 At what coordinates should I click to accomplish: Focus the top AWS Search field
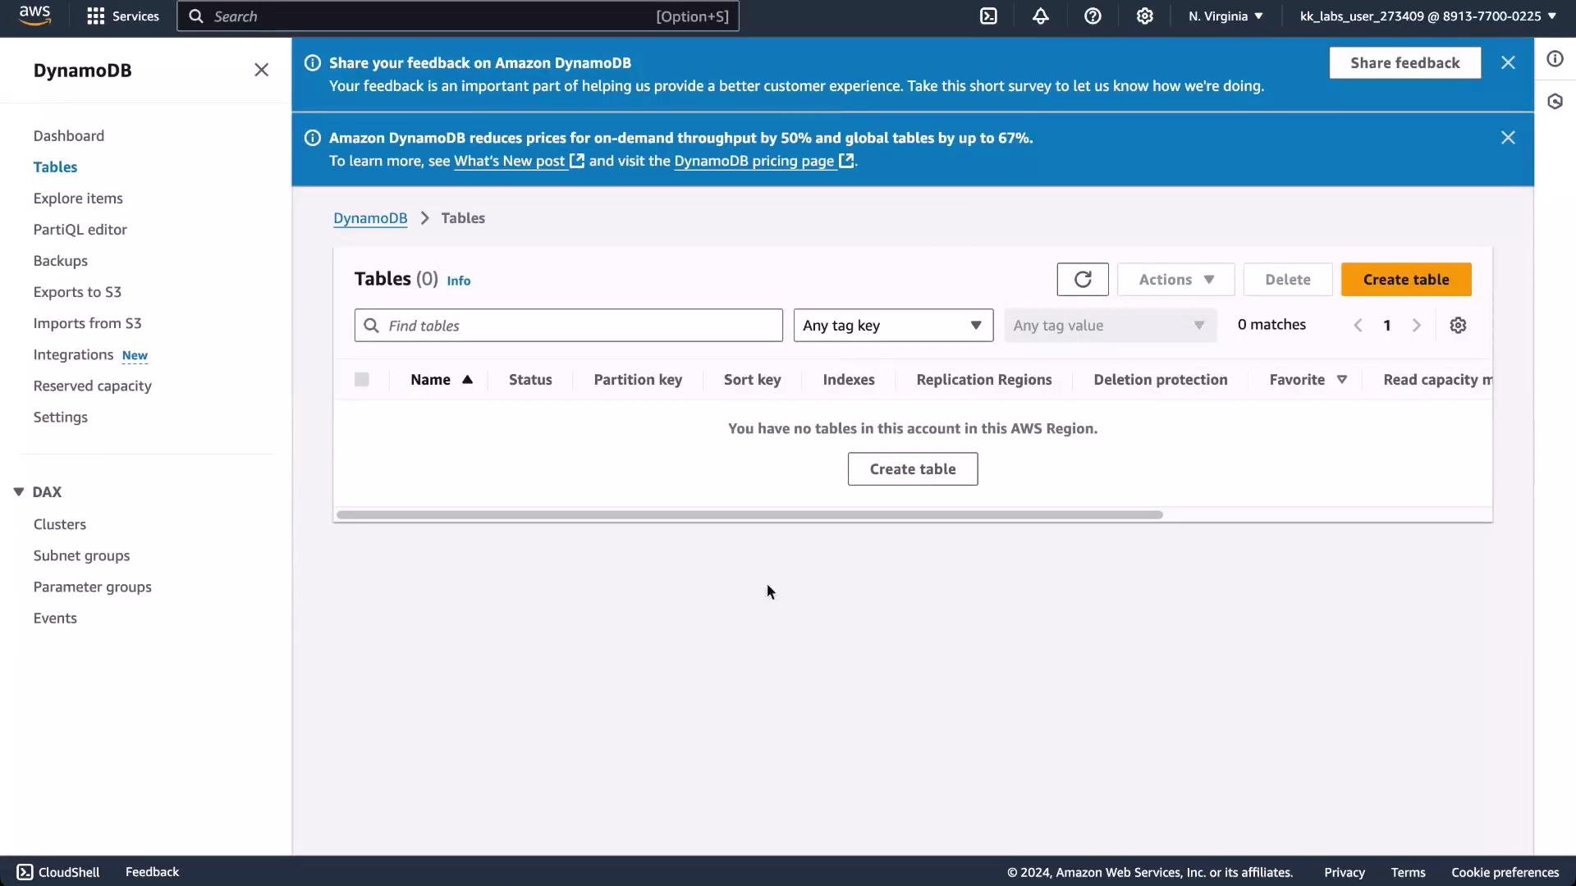click(x=458, y=16)
